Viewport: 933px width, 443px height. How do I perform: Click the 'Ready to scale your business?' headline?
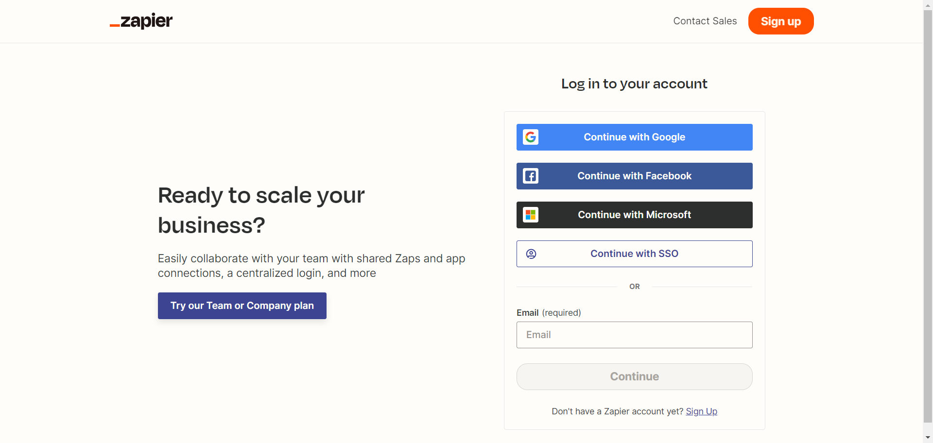(261, 210)
